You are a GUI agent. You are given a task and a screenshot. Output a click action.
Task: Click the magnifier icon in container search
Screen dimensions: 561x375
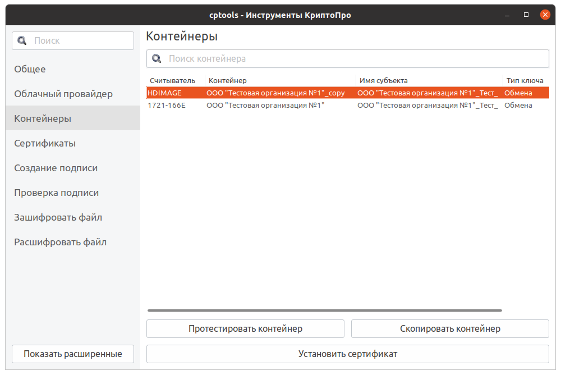[x=157, y=58]
